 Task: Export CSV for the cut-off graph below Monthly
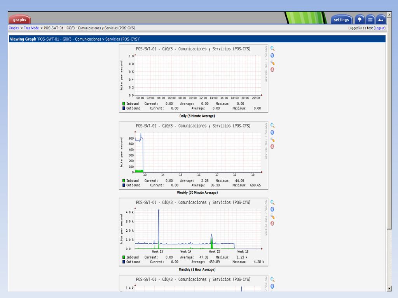coord(272,286)
